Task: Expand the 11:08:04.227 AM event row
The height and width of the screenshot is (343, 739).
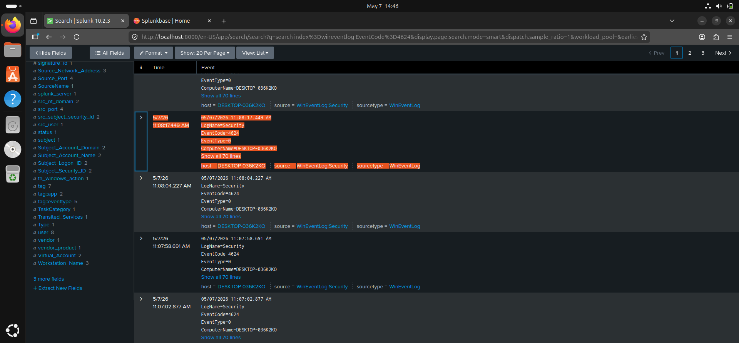Action: click(141, 178)
